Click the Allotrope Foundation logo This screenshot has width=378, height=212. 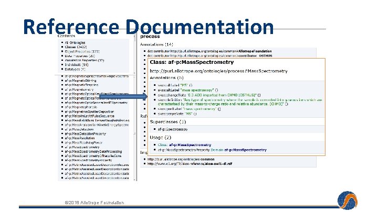348,200
